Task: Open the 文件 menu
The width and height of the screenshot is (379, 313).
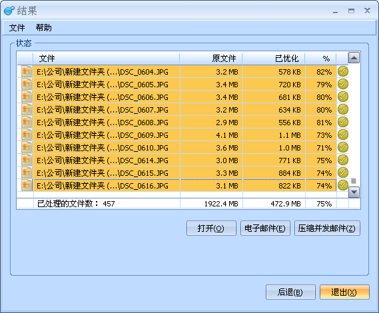Action: [x=17, y=27]
